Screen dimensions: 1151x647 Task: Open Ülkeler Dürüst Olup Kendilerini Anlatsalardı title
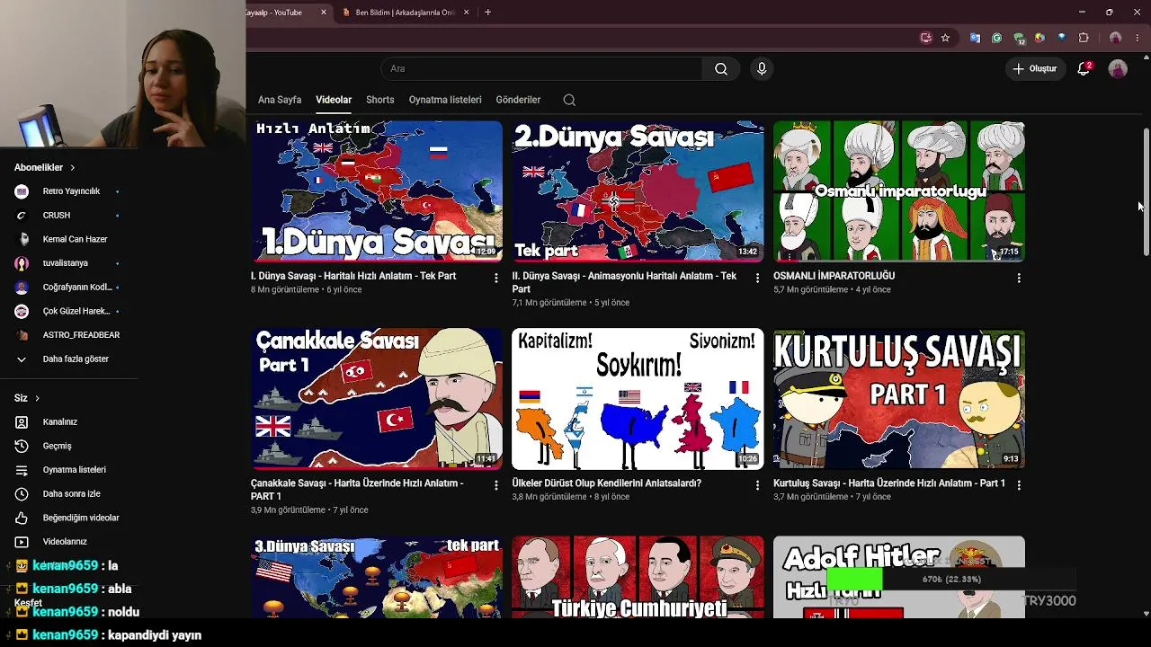pos(606,483)
